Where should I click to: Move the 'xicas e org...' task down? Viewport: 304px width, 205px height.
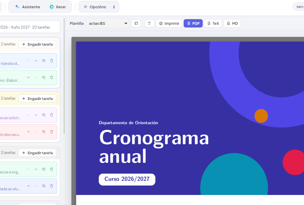coord(36,169)
